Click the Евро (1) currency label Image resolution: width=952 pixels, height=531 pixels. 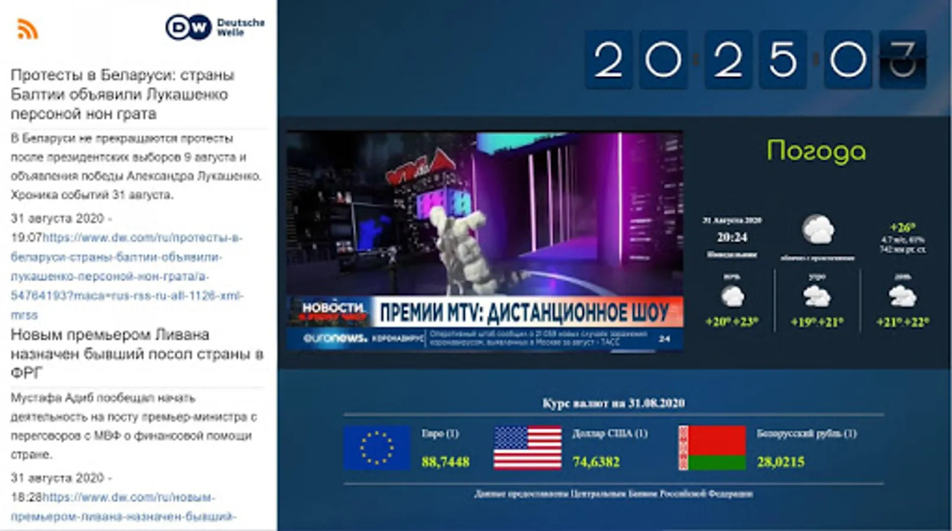(x=440, y=434)
